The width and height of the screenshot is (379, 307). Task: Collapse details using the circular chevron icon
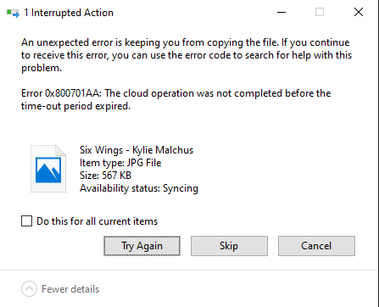click(x=29, y=289)
